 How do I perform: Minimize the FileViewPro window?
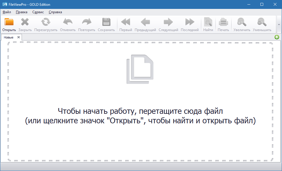tap(249, 5)
